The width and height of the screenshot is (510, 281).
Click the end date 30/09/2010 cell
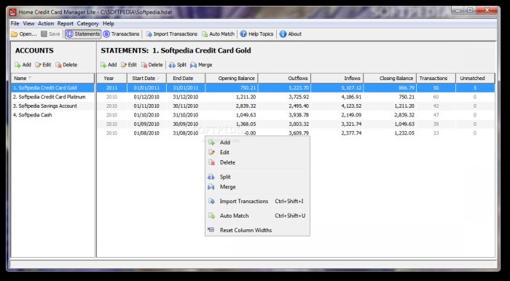tap(186, 124)
